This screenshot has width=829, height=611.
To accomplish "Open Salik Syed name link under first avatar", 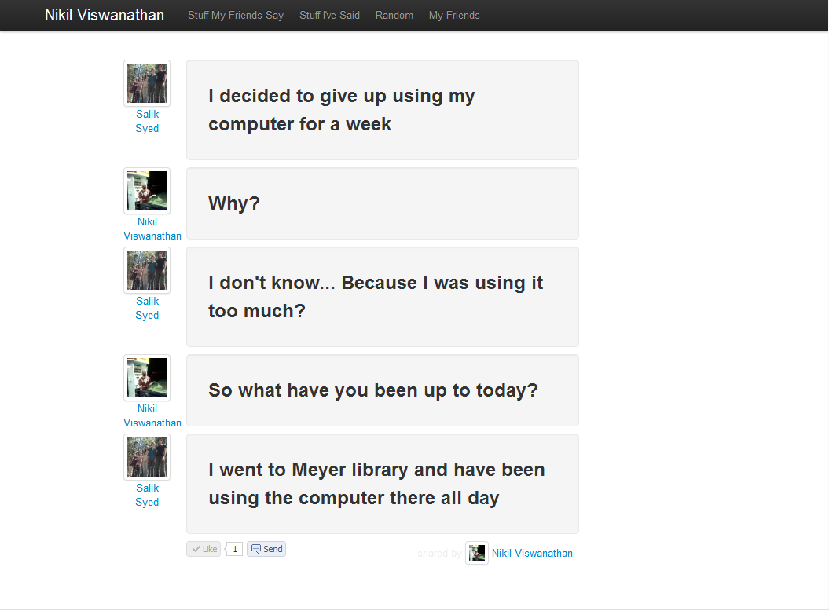I will (x=147, y=121).
